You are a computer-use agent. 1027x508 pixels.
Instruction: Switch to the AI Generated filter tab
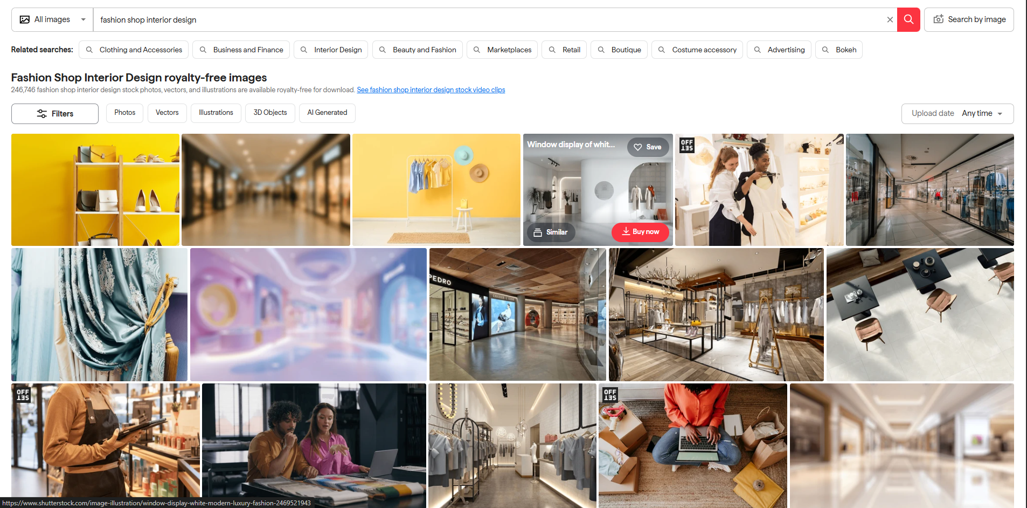[327, 113]
